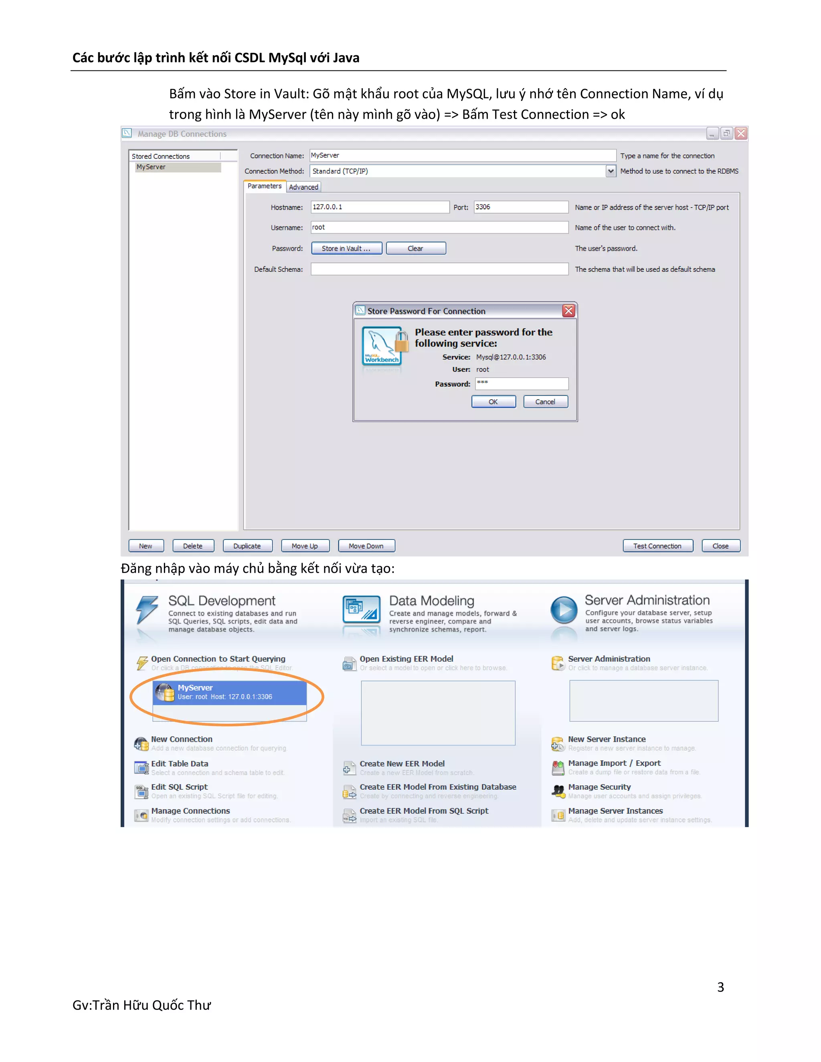This screenshot has height=1062, width=821.
Task: Click the Delete connection button
Action: (193, 546)
